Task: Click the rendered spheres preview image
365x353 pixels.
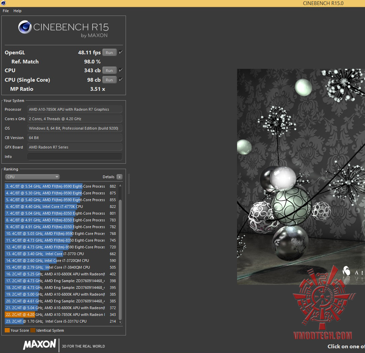Action: click(x=301, y=176)
